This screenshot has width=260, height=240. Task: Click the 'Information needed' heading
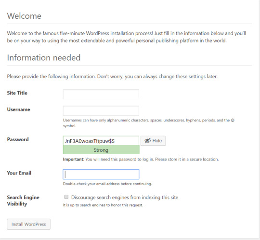(44, 58)
